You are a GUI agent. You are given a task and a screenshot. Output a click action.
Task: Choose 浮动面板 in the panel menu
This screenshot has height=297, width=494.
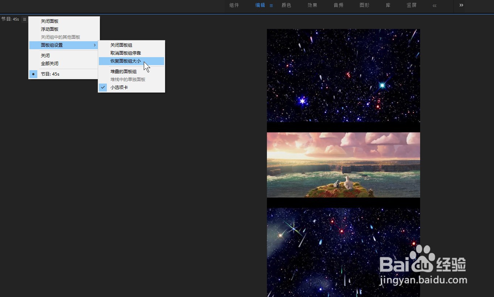pos(64,29)
